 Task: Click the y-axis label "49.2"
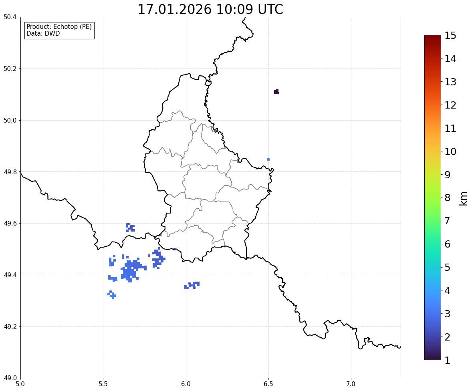tap(10, 327)
